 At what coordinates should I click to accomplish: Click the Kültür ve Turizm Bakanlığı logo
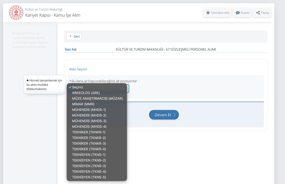pos(16,13)
